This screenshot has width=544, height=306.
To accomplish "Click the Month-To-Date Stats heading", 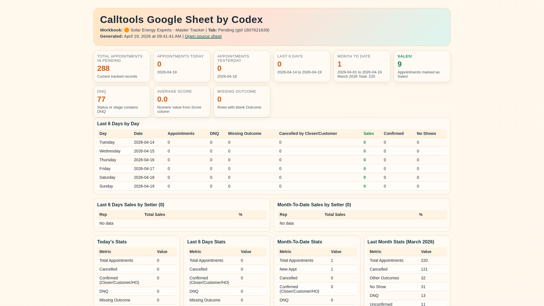I will [300, 242].
